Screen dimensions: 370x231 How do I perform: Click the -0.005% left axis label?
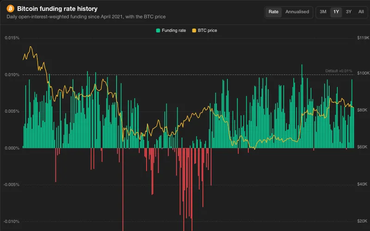[x=11, y=184]
